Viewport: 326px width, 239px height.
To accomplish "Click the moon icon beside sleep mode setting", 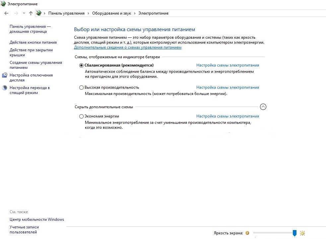I will [5, 88].
